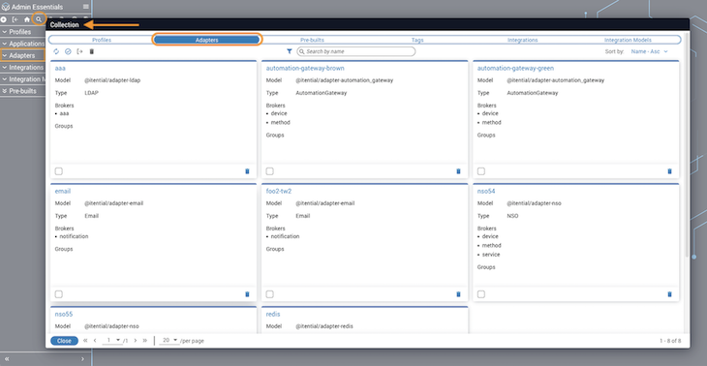Open the foo2-tw2 adapter link
Screen dimensions: 707x366
pos(279,191)
